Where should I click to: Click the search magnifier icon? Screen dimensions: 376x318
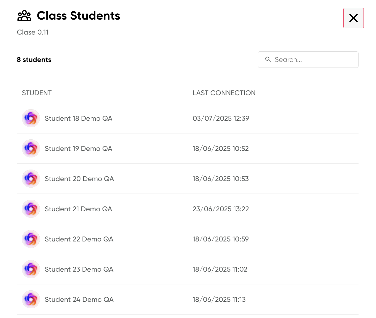click(268, 59)
